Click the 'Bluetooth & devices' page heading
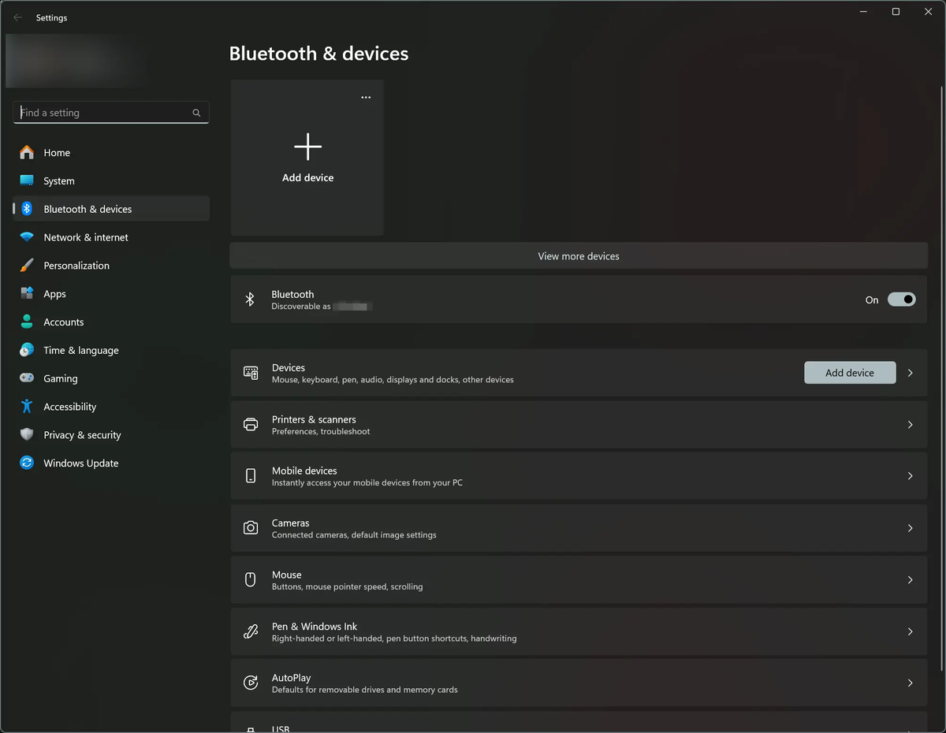This screenshot has height=733, width=946. [318, 54]
